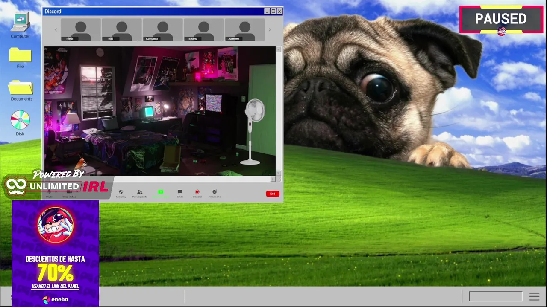Viewport: 547px width, 307px height.
Task: Click the scroll-up arrow of the video pane
Action: coord(279,49)
